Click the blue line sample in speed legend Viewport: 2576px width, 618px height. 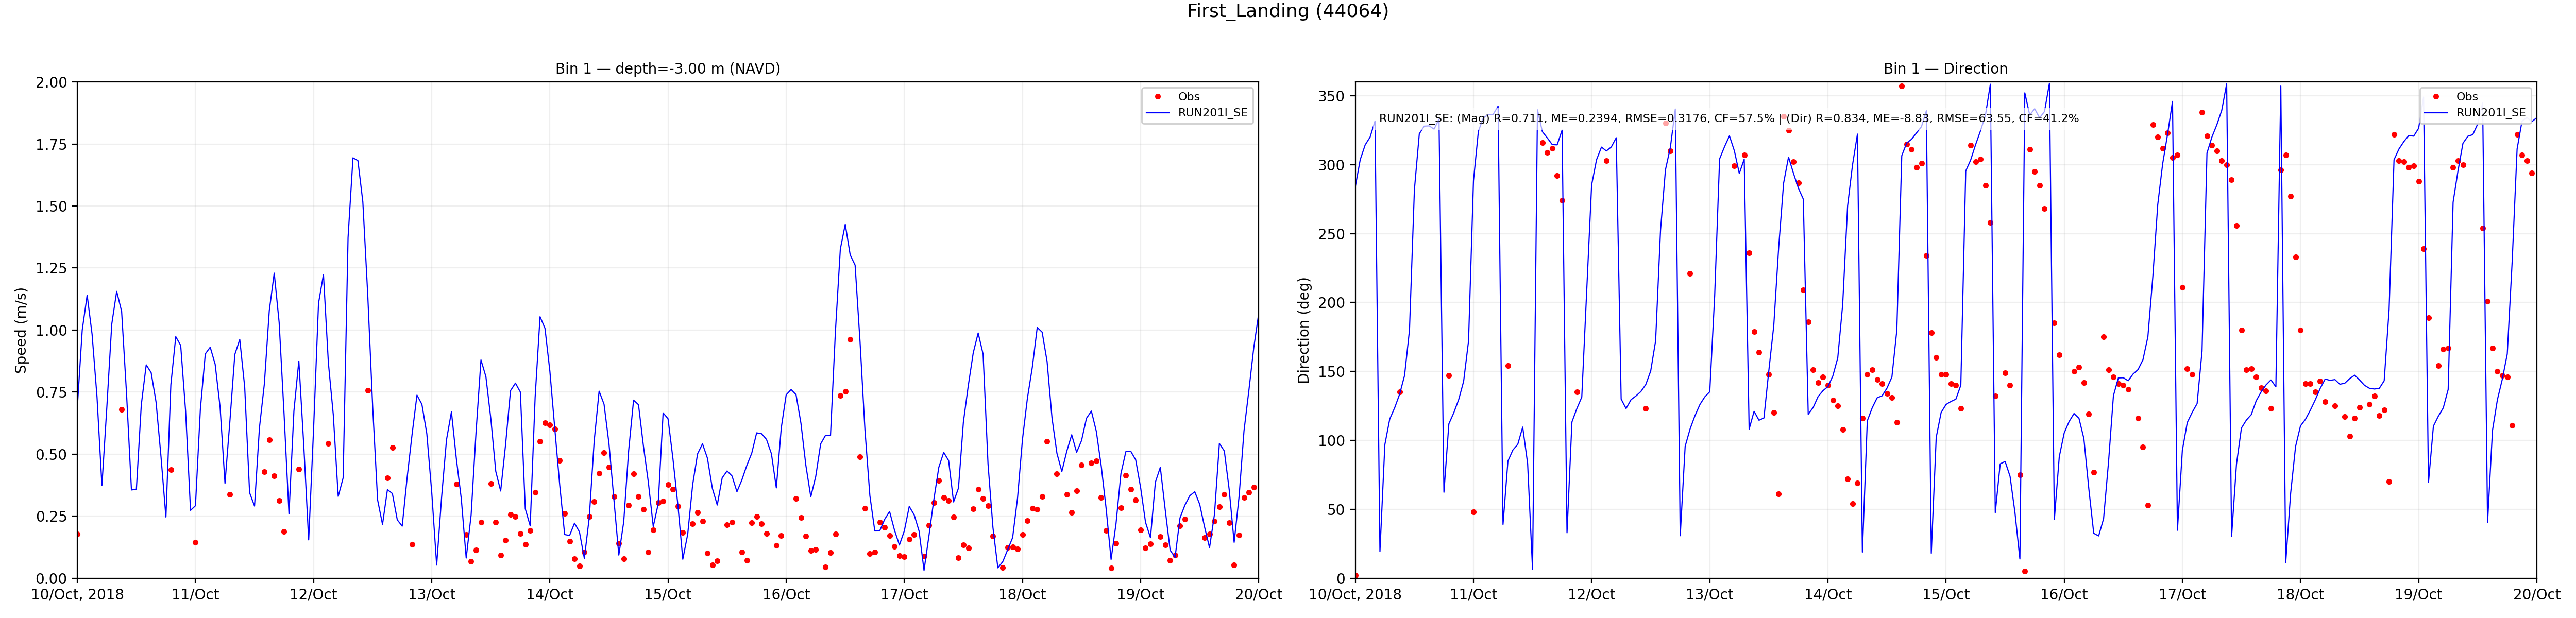pos(1158,113)
